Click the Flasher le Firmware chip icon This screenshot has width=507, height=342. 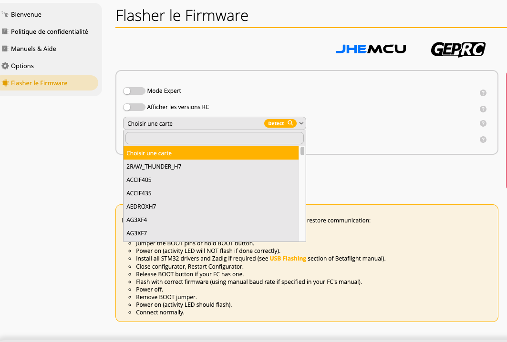pyautogui.click(x=5, y=83)
